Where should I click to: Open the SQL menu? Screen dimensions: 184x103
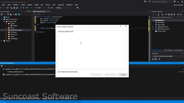point(42,5)
